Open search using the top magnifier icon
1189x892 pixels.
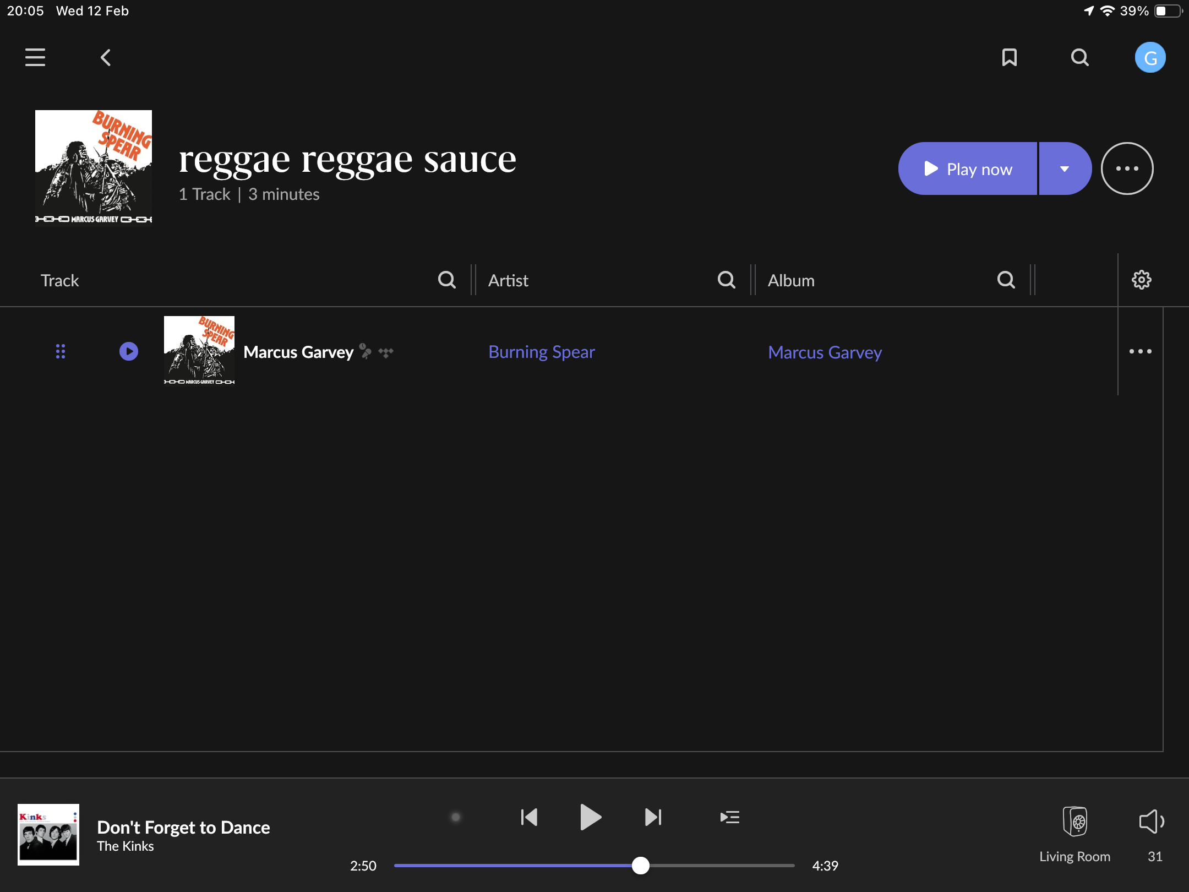click(1080, 57)
